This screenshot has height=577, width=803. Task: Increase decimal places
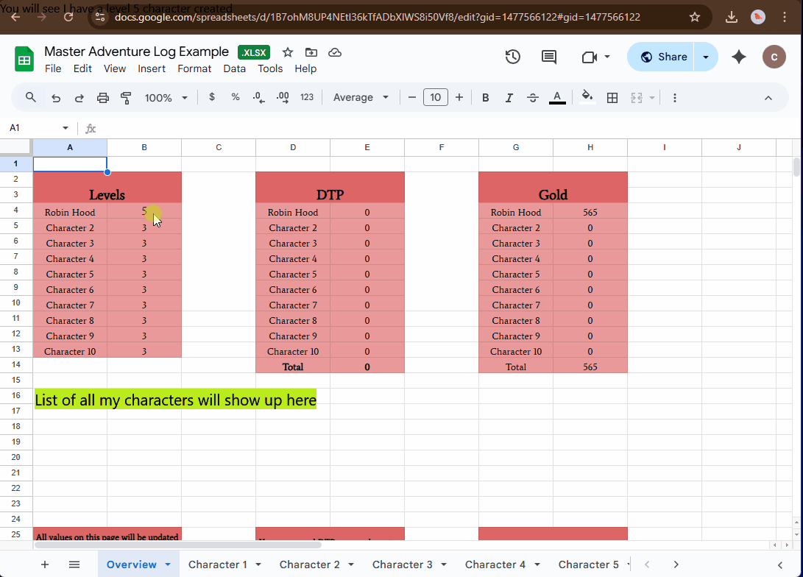pos(282,97)
